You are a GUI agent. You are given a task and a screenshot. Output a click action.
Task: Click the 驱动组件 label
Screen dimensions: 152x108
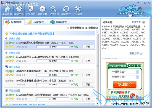click(10, 81)
